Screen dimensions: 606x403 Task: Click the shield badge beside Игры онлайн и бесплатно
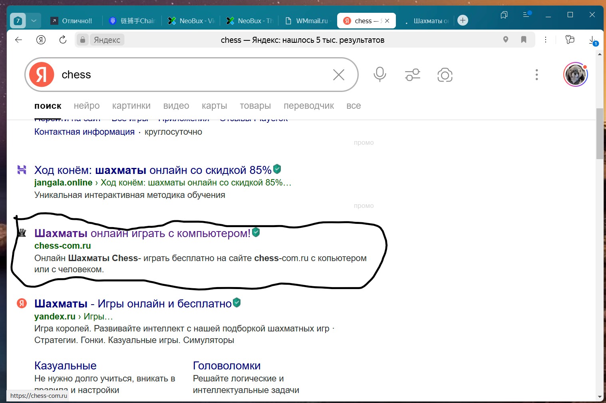[237, 303]
